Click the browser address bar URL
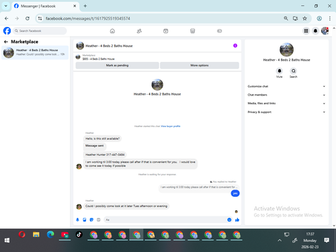Screen dimensions: 336x252 87,18
